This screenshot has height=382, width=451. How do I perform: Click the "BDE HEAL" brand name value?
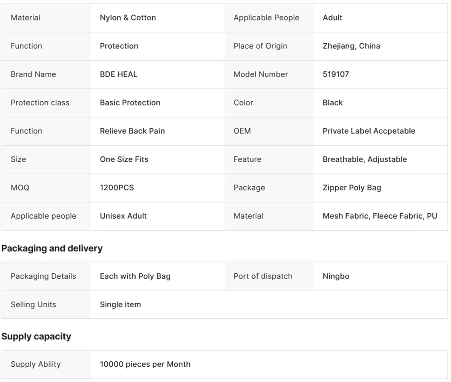tap(118, 74)
